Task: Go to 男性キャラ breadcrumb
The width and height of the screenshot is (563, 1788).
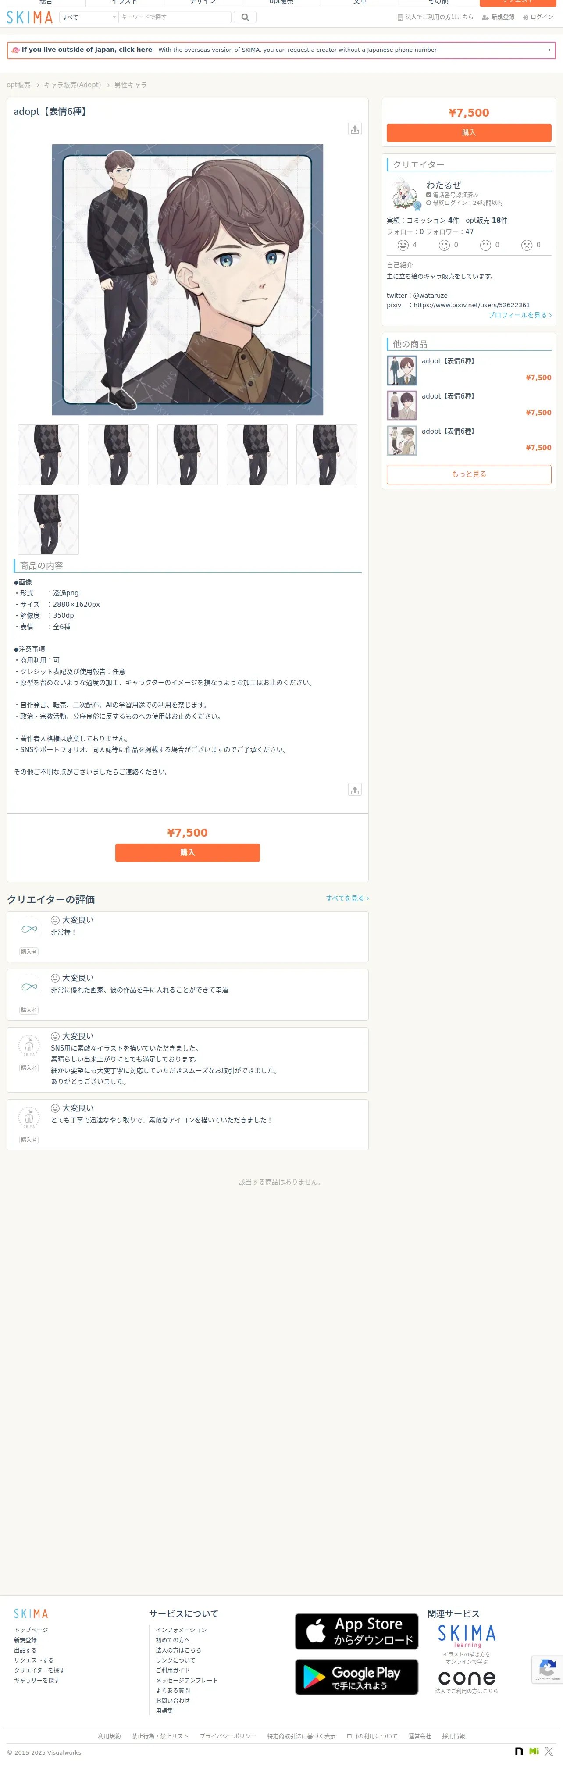Action: point(131,85)
